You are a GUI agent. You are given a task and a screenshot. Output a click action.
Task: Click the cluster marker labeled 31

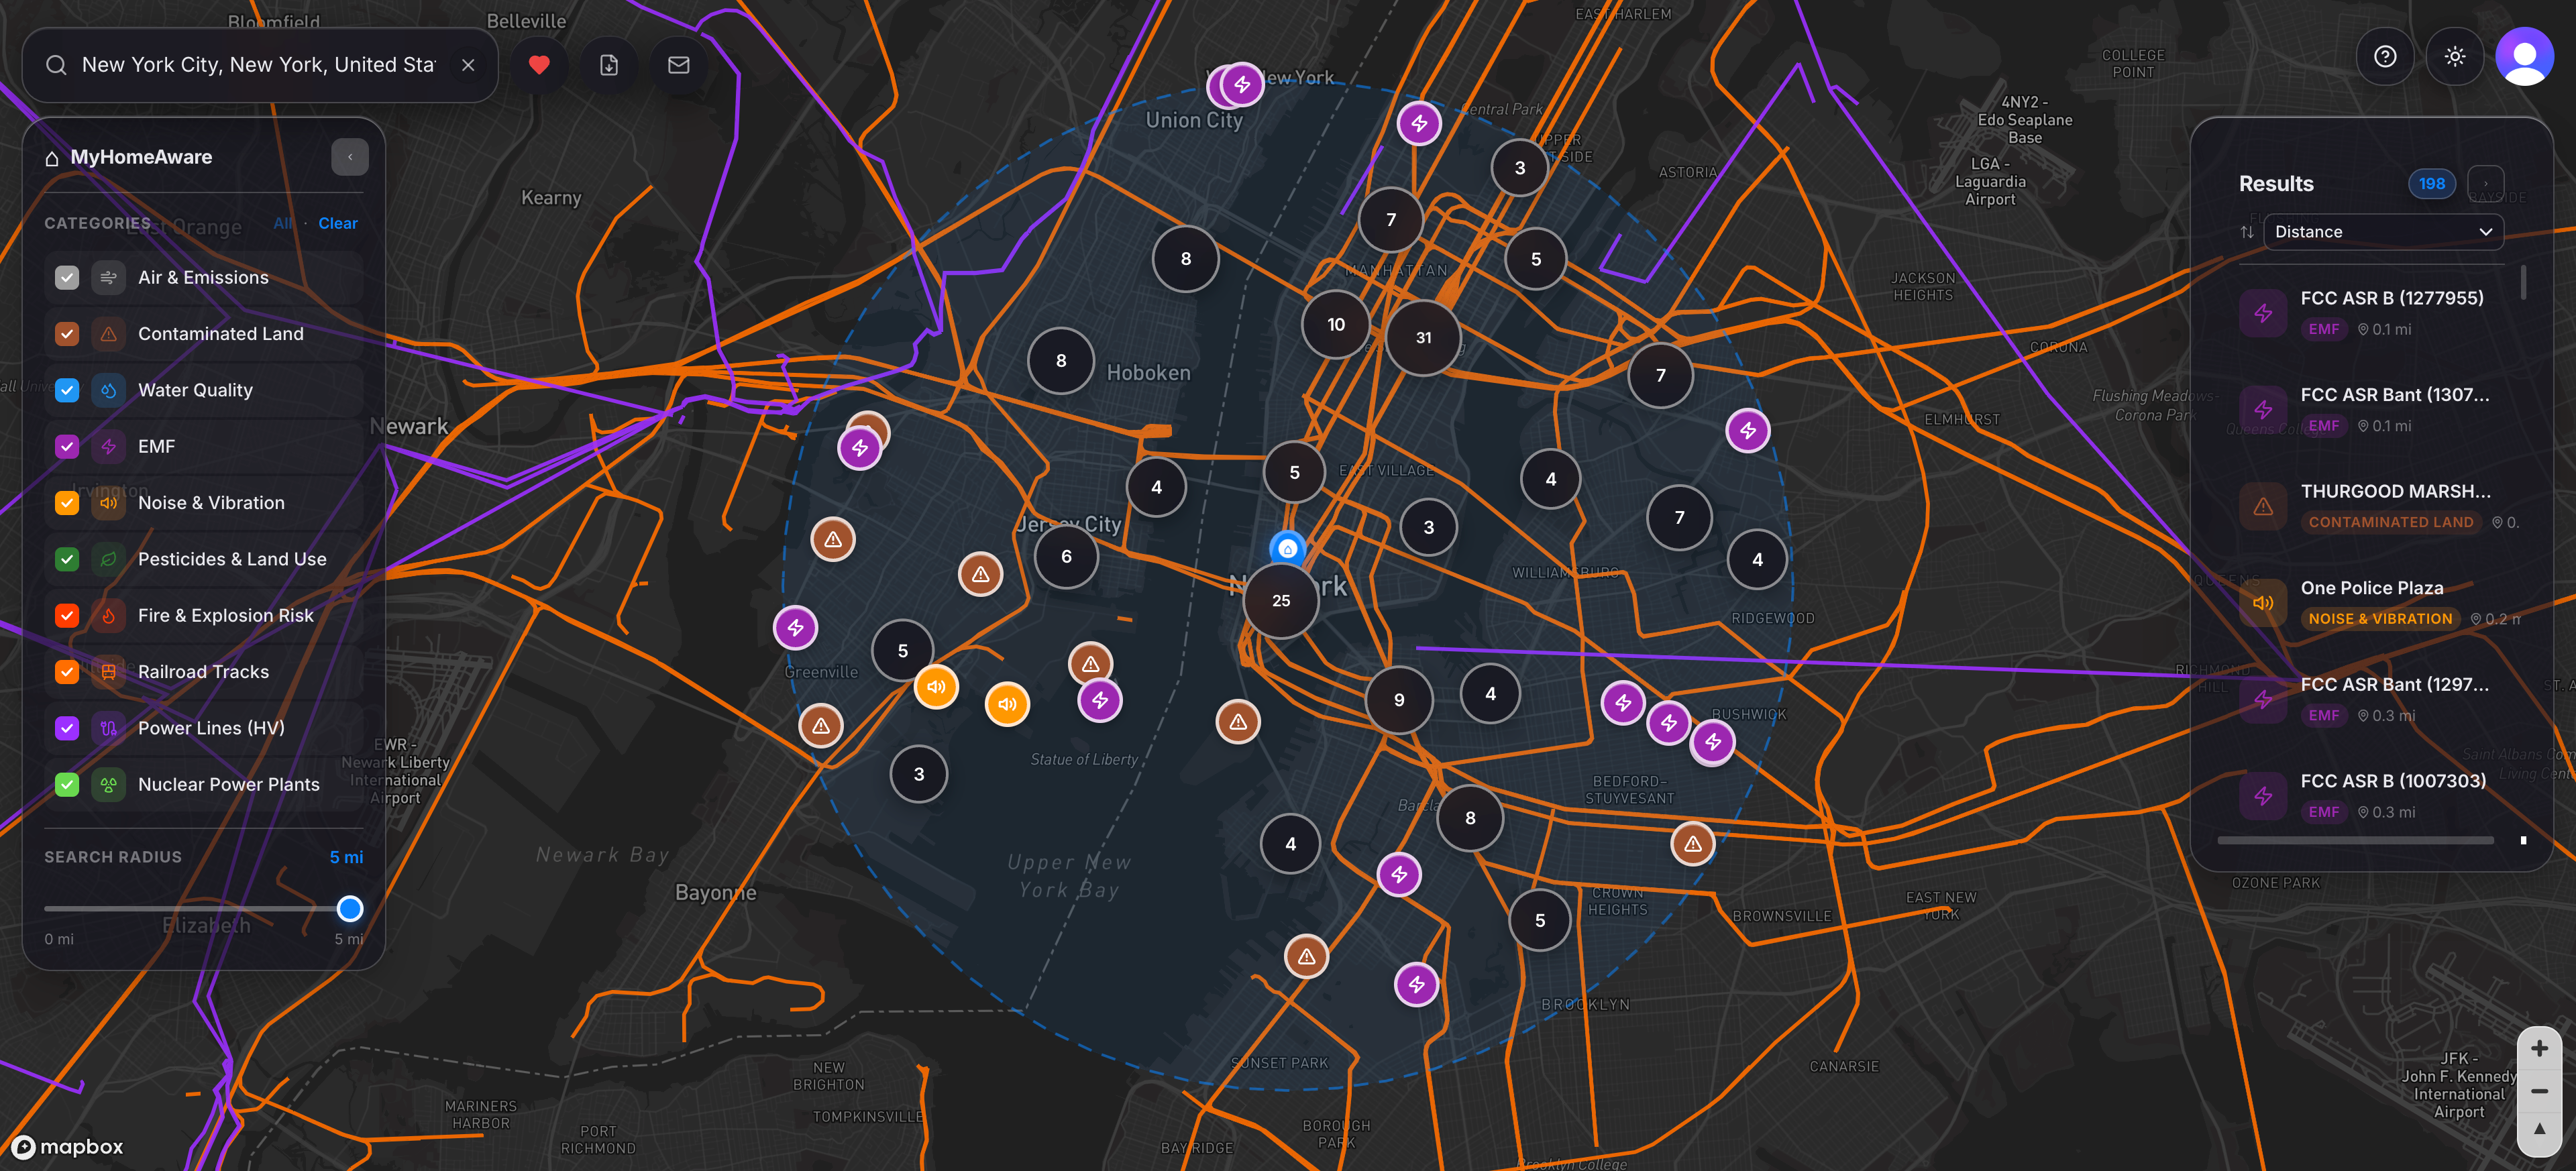pos(1423,338)
